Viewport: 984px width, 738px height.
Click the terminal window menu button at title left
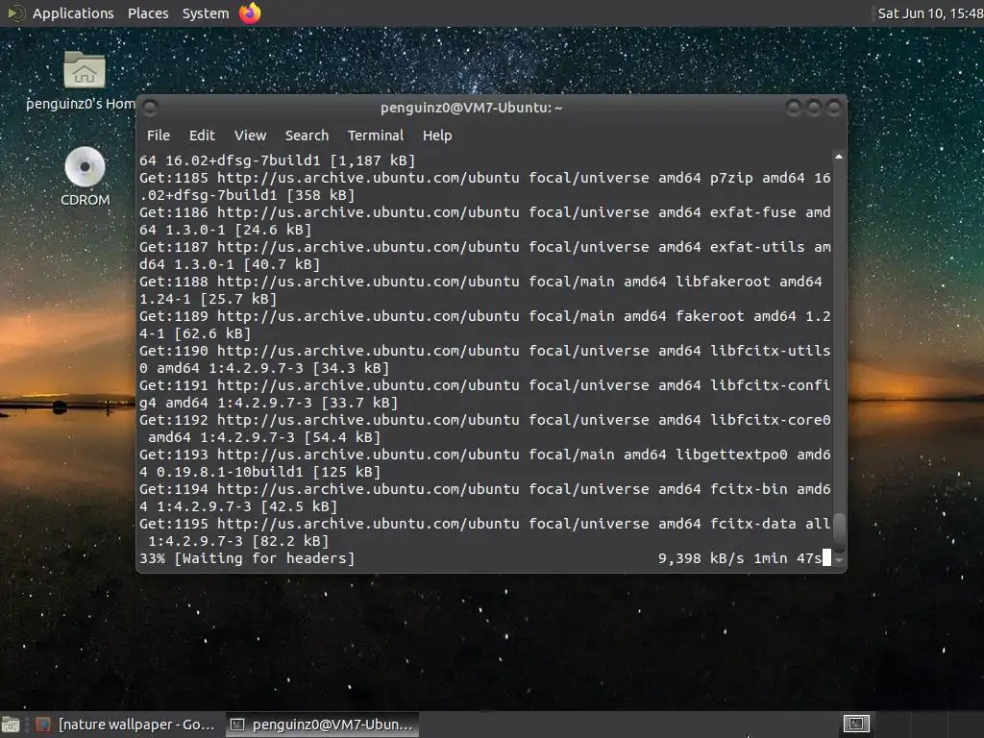pos(150,108)
